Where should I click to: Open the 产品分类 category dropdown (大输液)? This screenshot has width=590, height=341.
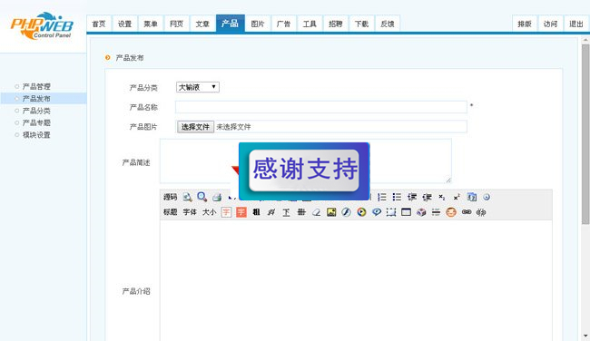(198, 87)
